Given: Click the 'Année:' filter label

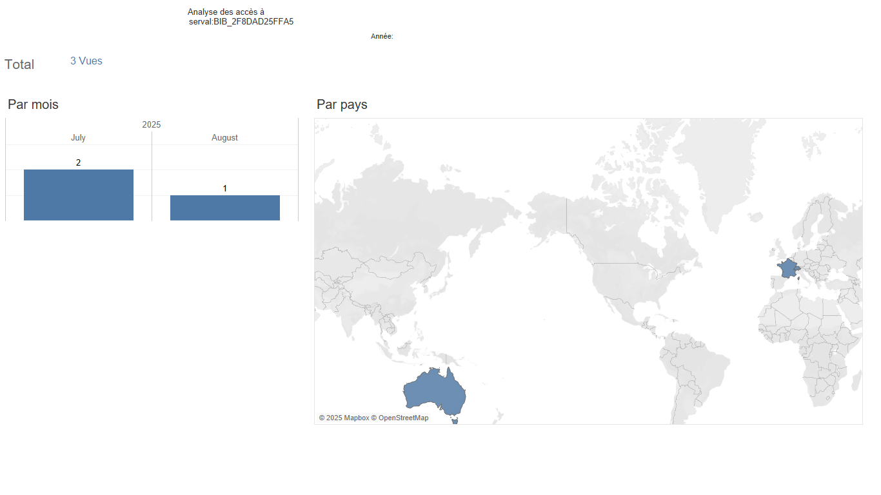Looking at the screenshot, I should tap(382, 37).
